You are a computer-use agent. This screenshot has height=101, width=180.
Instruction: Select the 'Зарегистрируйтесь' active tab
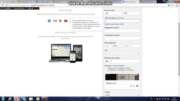click(x=130, y=2)
